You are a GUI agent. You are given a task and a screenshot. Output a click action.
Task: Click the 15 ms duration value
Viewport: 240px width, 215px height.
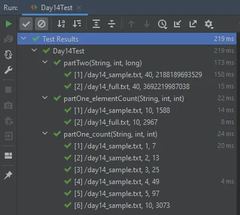[226, 86]
